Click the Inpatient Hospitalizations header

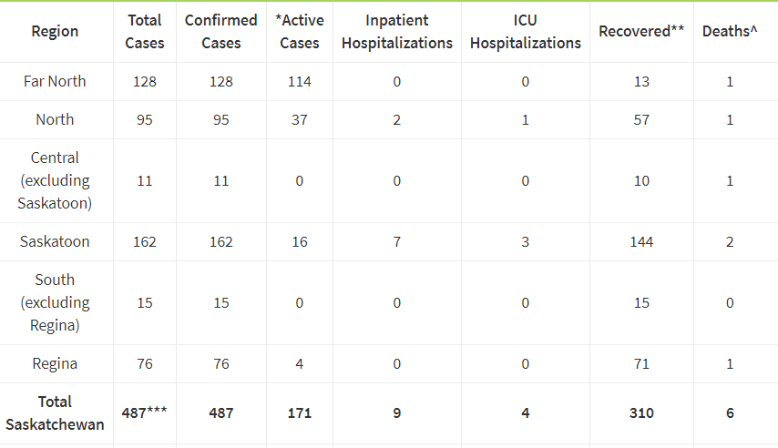pos(397,31)
